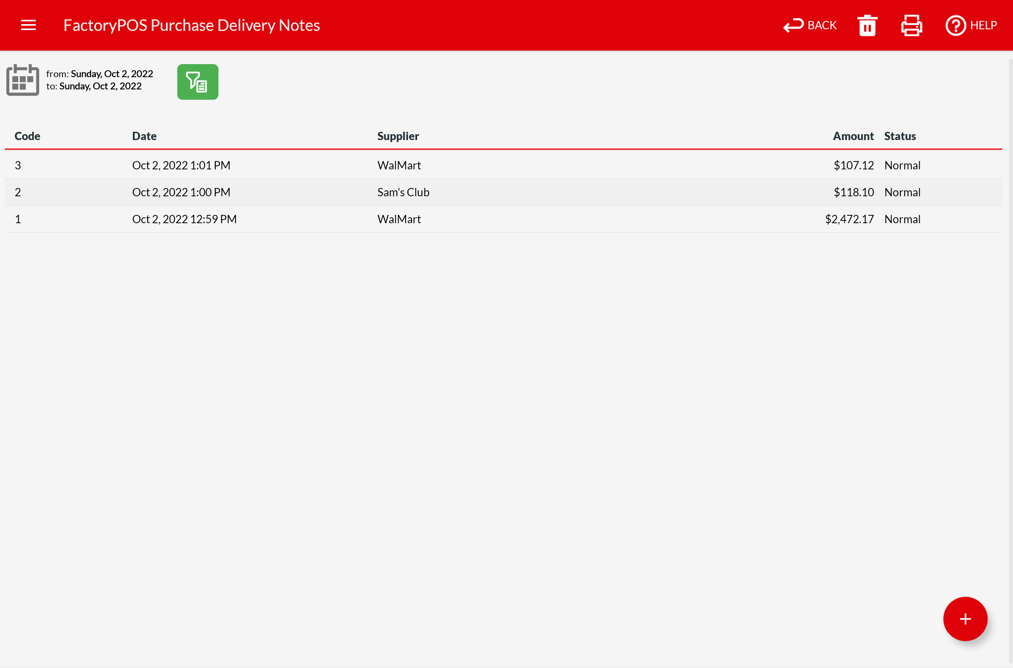Screen dimensions: 1013x668
Task: Click the from date Sunday, Oct 2
Action: [112, 74]
